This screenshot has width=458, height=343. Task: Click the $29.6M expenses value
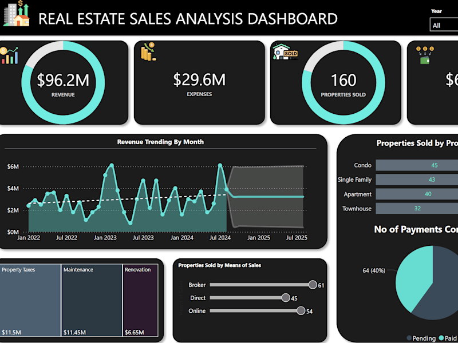coord(199,79)
